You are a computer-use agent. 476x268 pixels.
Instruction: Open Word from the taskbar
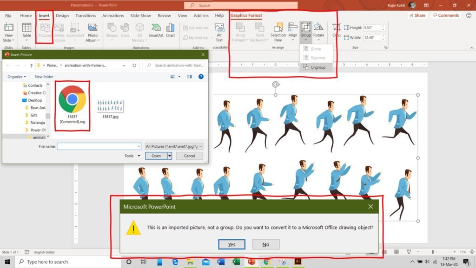click(221, 261)
